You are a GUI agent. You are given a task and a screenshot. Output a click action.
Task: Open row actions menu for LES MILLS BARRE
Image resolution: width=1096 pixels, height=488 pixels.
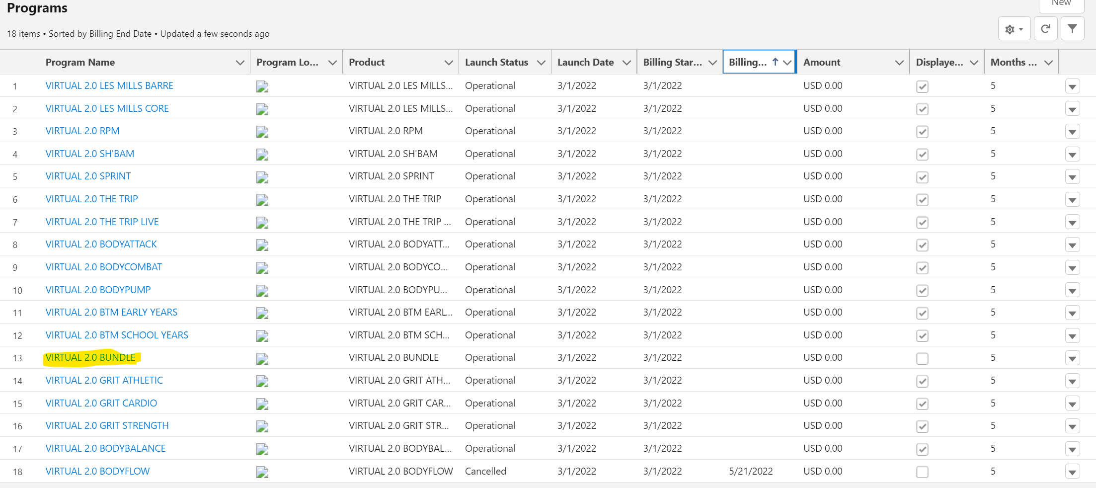click(1073, 86)
